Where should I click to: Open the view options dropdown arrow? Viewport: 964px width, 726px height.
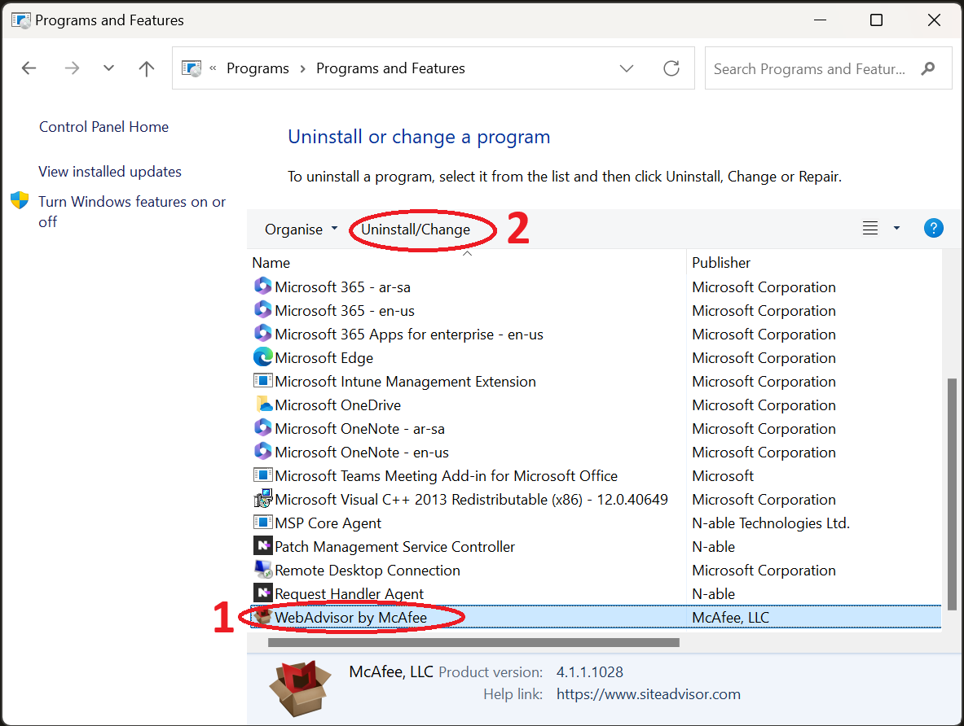[896, 229]
